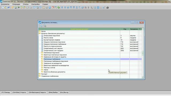Image resolution: width=171 pixels, height=96 pixels.
Task: Open the Документы menu
Action: (x=5, y=4)
